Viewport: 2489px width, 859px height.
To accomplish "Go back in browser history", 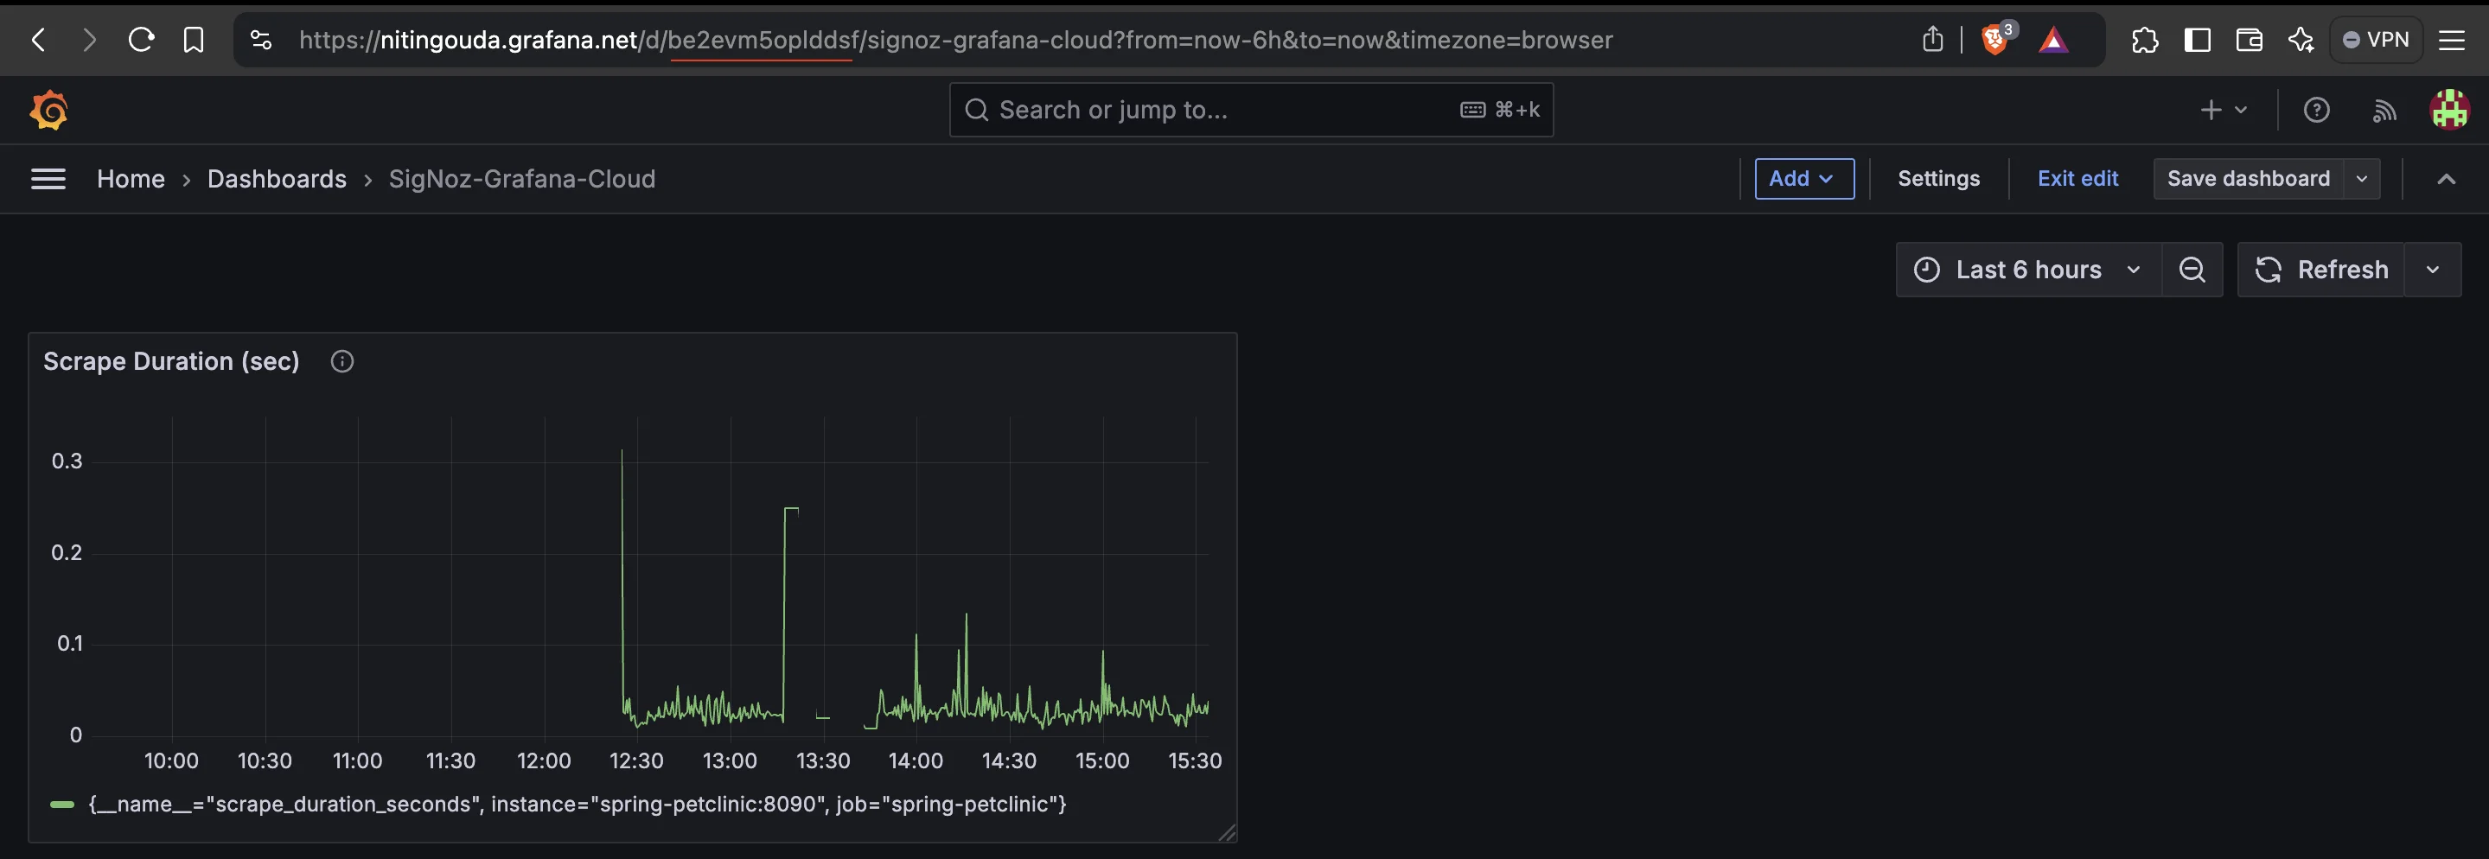I will pyautogui.click(x=39, y=40).
